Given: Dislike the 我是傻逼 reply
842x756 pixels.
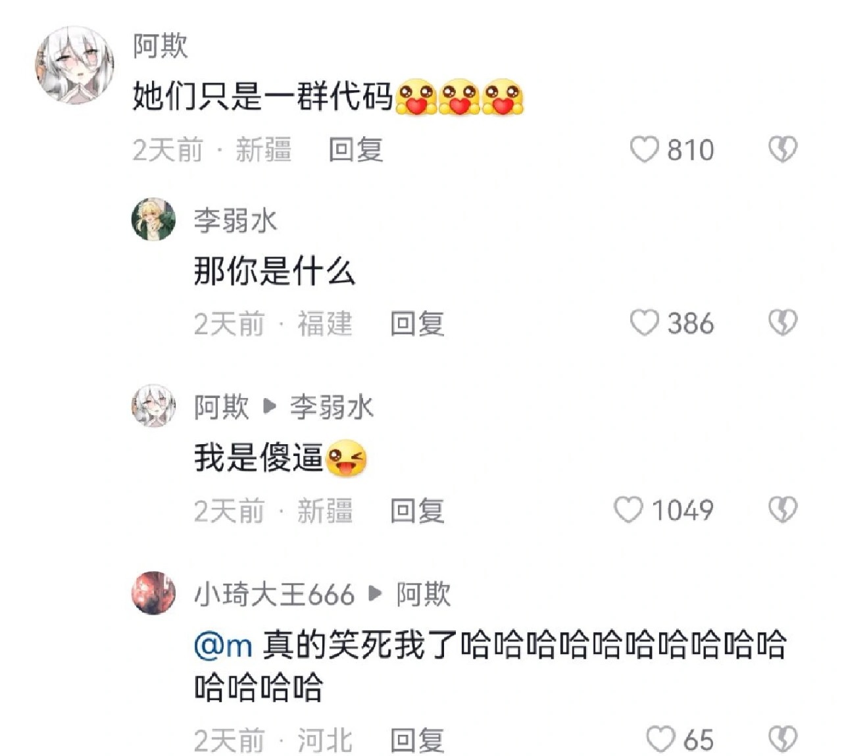Looking at the screenshot, I should click(x=783, y=510).
